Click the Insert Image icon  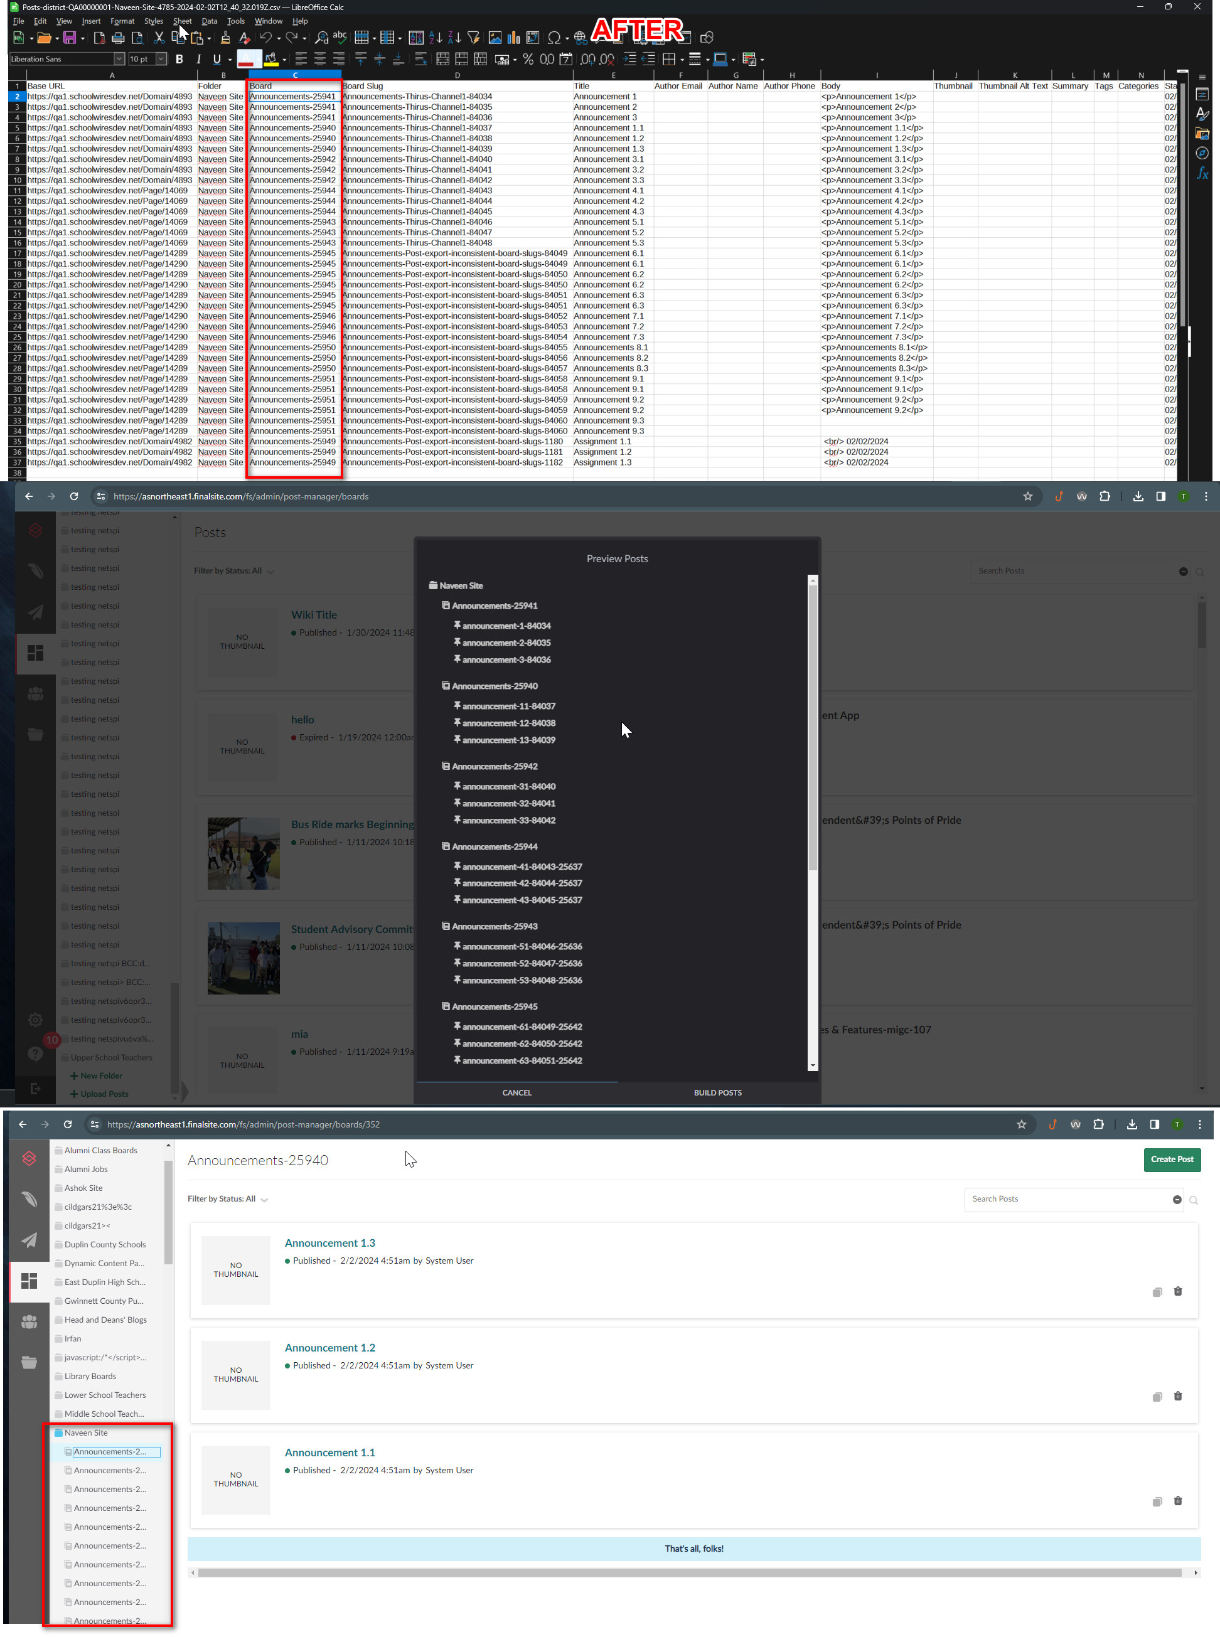point(495,38)
